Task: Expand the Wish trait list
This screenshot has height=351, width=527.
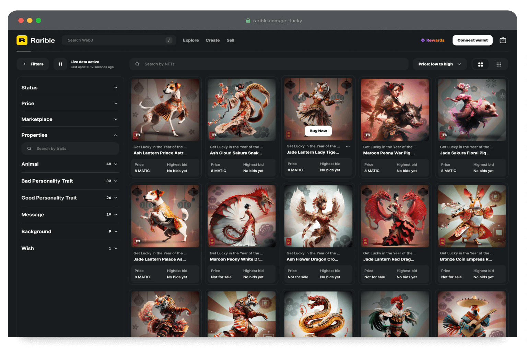Action: (x=70, y=248)
